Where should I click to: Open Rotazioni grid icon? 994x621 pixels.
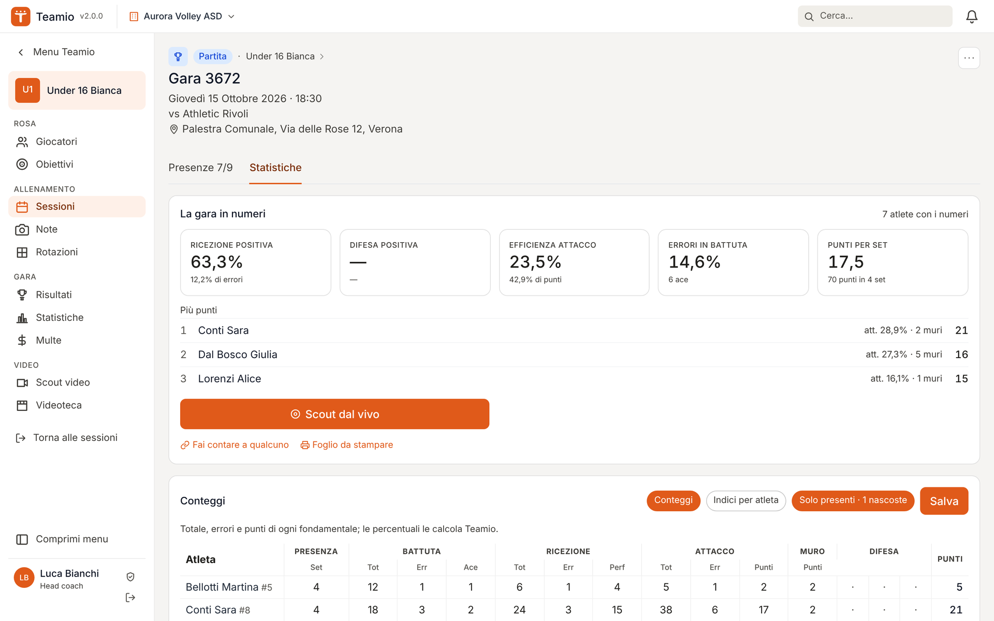pyautogui.click(x=22, y=253)
